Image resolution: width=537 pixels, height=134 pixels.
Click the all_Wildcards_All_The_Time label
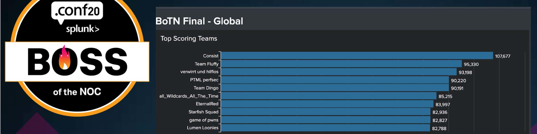coord(189,96)
